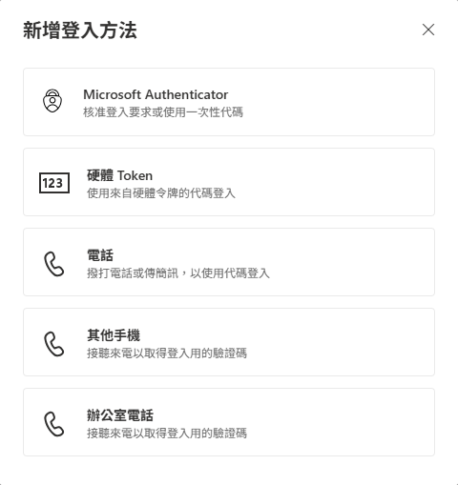458x485 pixels.
Task: Click description 核准登入要求或使用一次性代碼
Action: pyautogui.click(x=163, y=112)
